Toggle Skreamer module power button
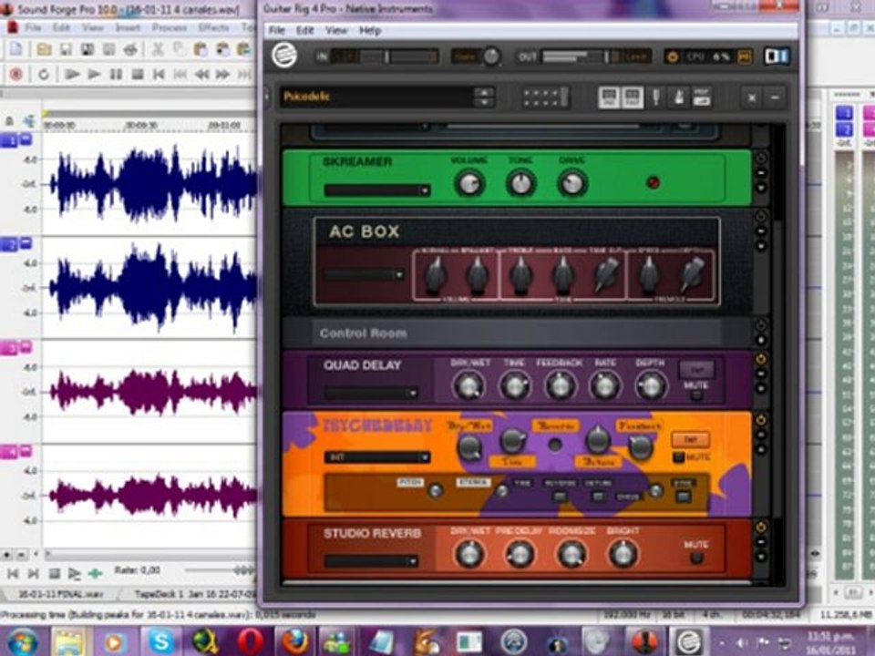 click(x=760, y=159)
